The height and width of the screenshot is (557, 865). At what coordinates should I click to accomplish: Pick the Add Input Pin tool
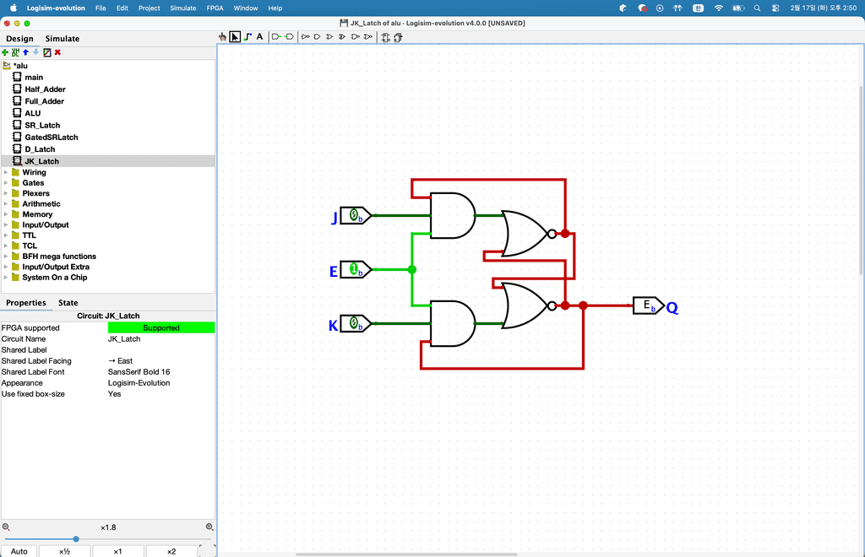(x=276, y=37)
